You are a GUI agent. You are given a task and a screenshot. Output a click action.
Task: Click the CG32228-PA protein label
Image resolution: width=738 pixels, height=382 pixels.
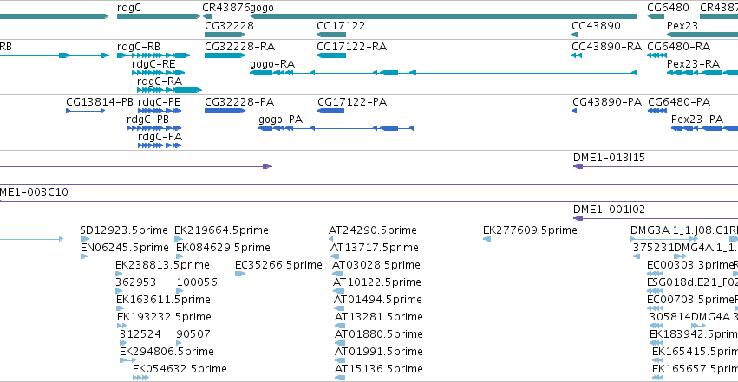[239, 102]
